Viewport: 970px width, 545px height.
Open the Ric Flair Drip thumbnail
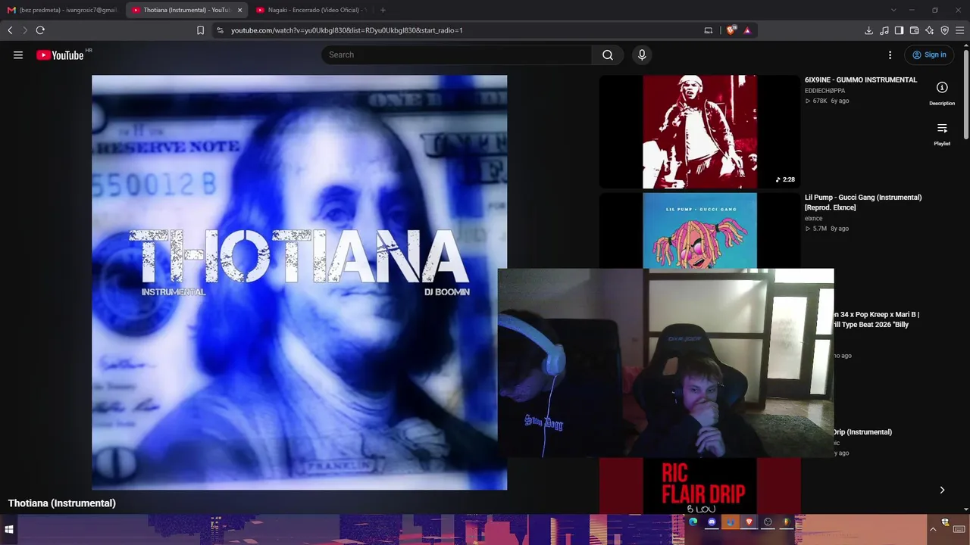699,486
